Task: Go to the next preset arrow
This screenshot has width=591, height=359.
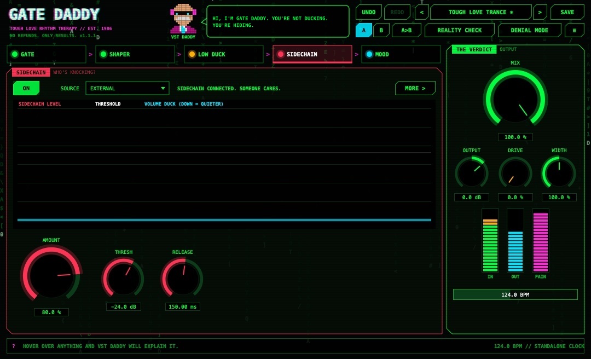Action: pos(540,12)
